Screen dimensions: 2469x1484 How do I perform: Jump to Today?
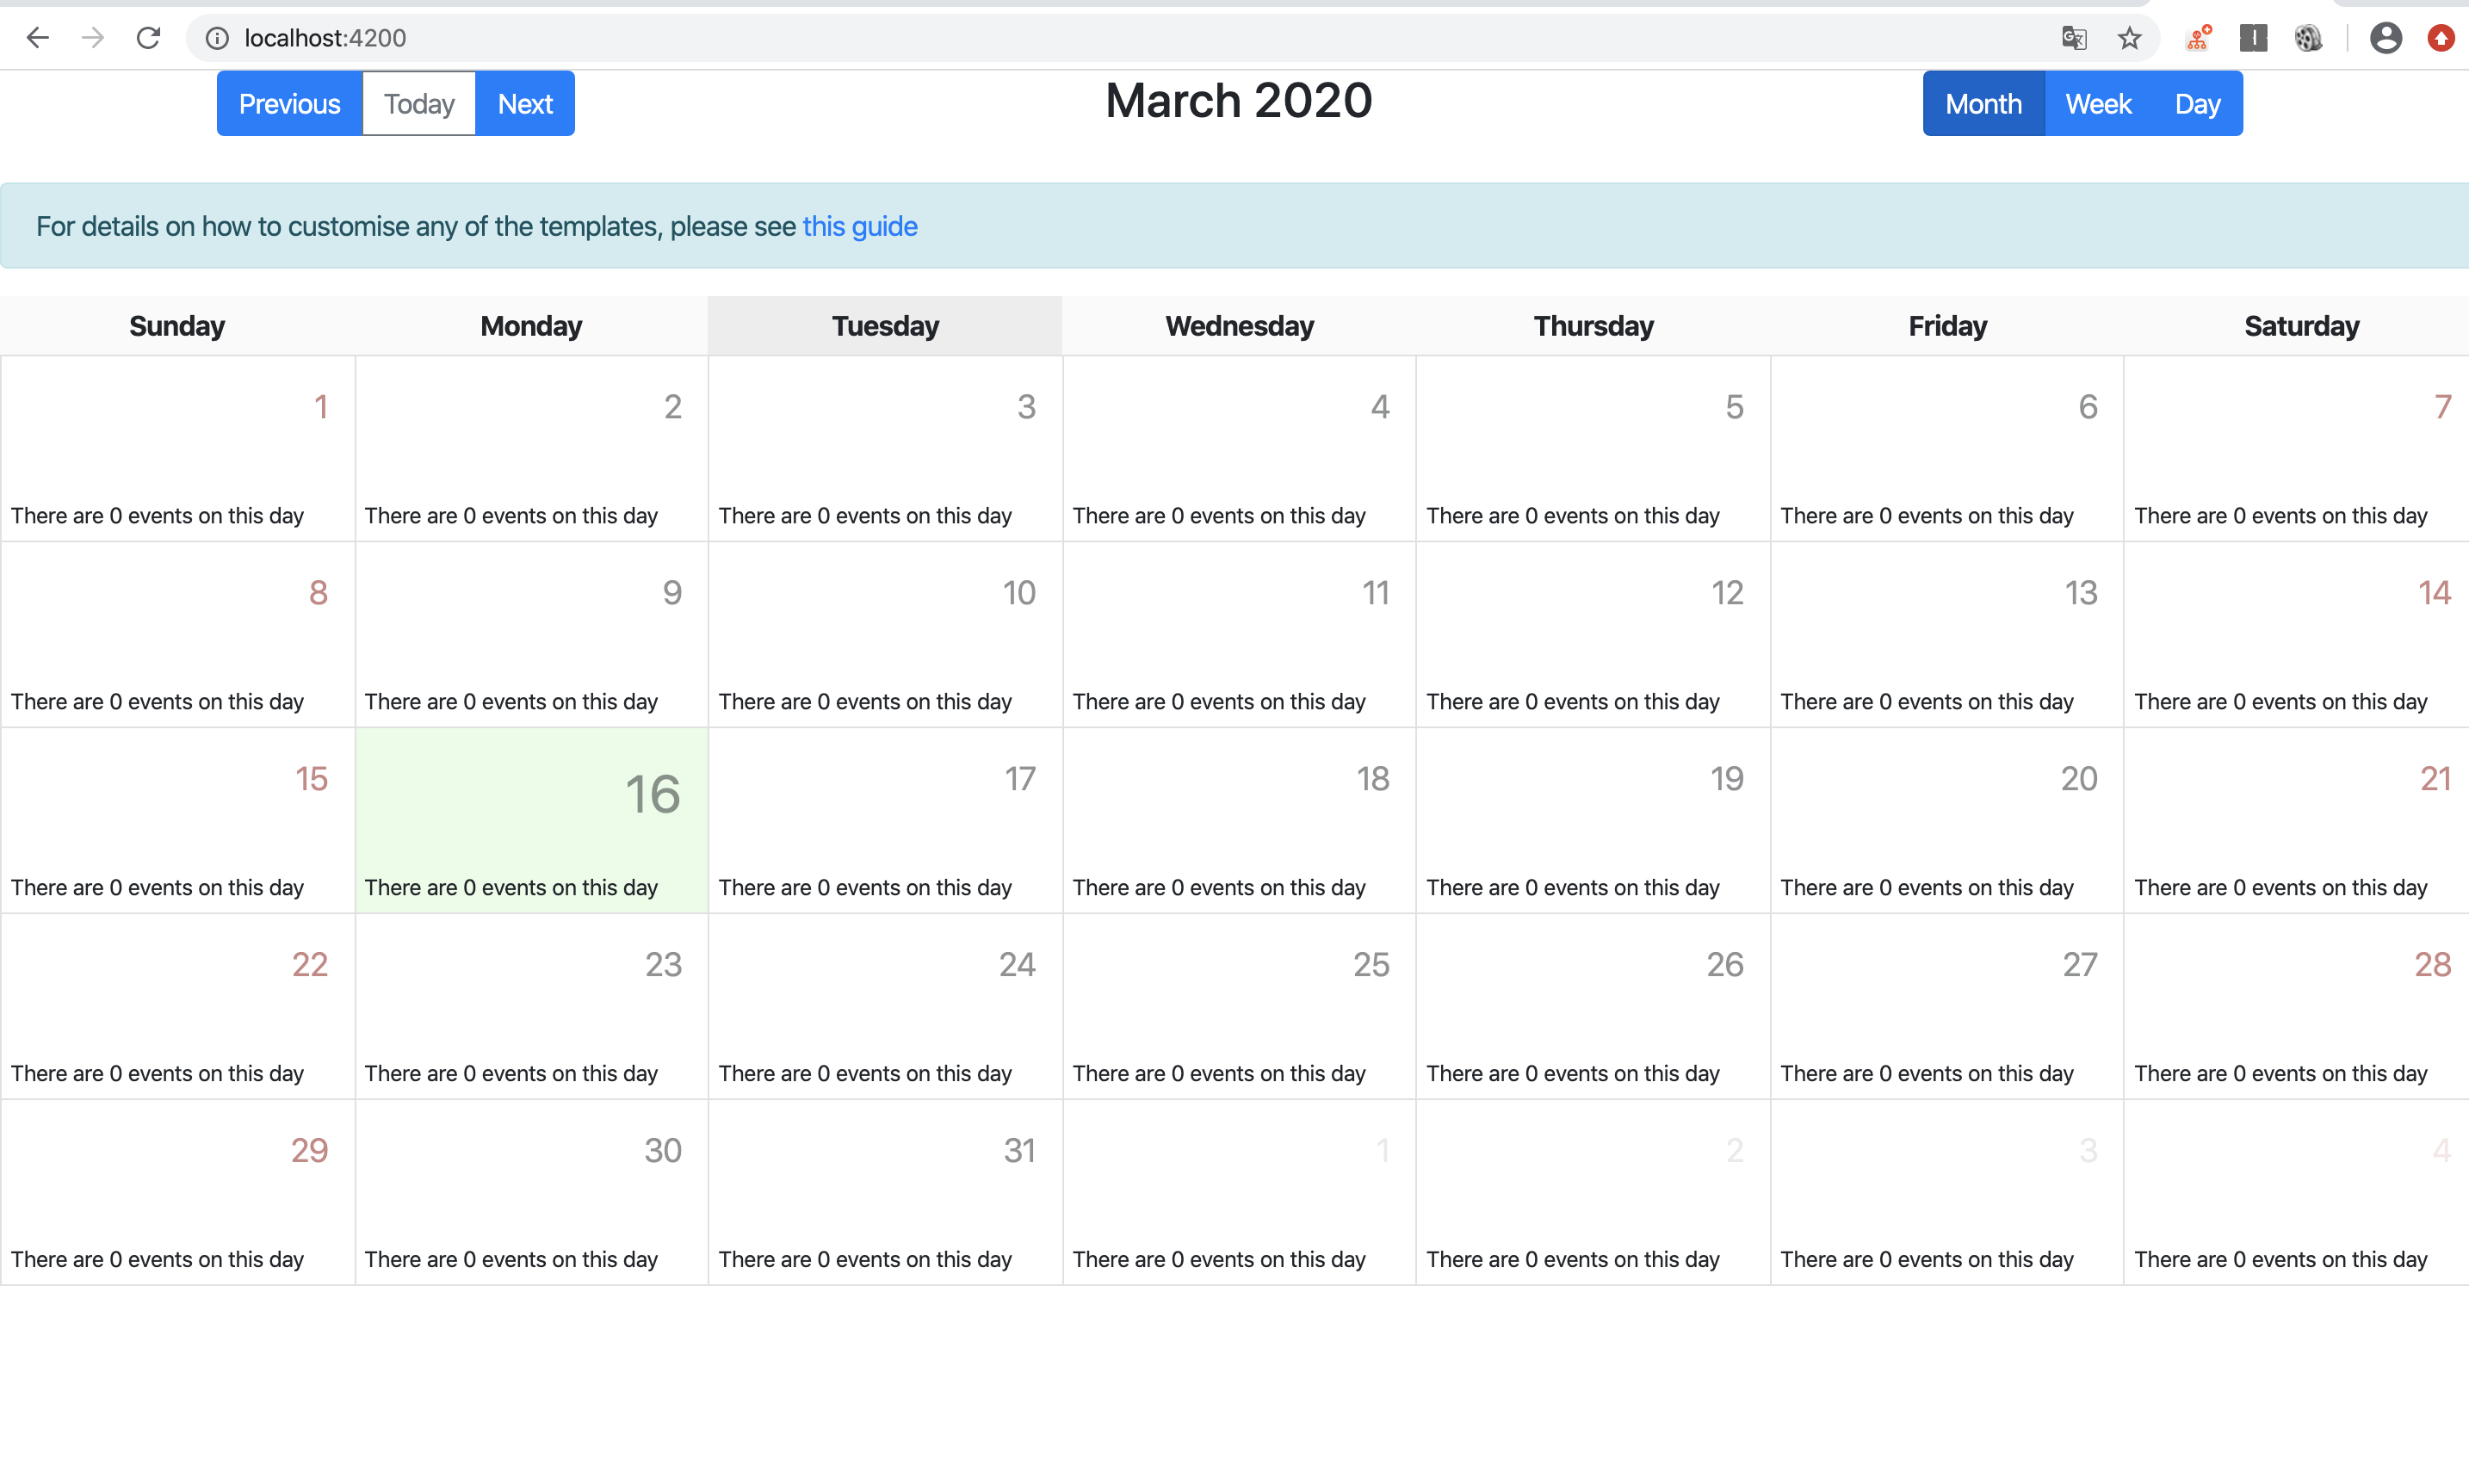(x=419, y=104)
